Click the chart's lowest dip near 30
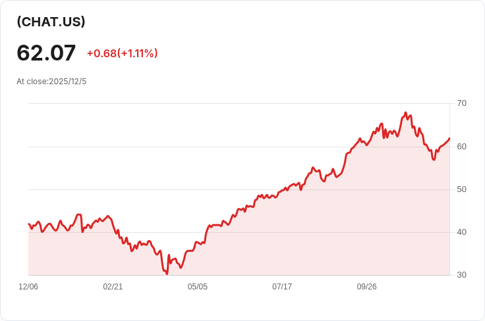 [167, 274]
